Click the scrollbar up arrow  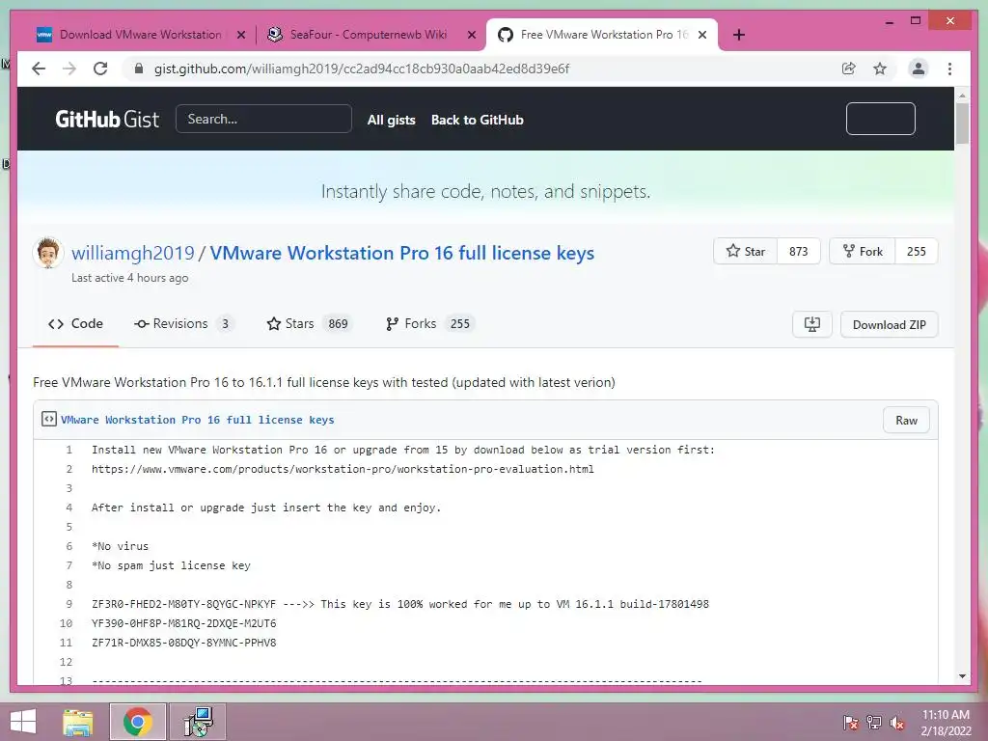point(962,96)
